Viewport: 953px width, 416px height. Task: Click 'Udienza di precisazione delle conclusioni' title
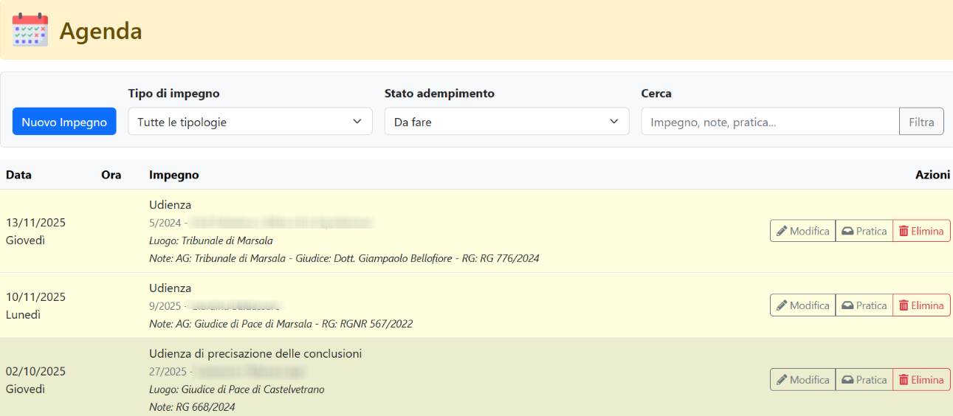tap(255, 354)
